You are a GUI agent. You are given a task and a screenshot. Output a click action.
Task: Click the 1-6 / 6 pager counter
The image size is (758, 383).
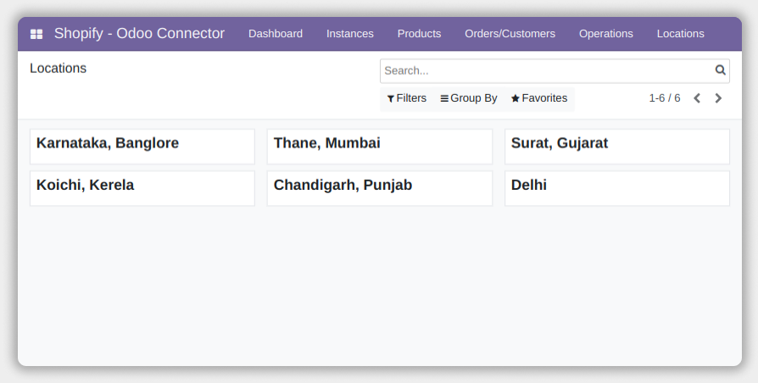pos(664,98)
